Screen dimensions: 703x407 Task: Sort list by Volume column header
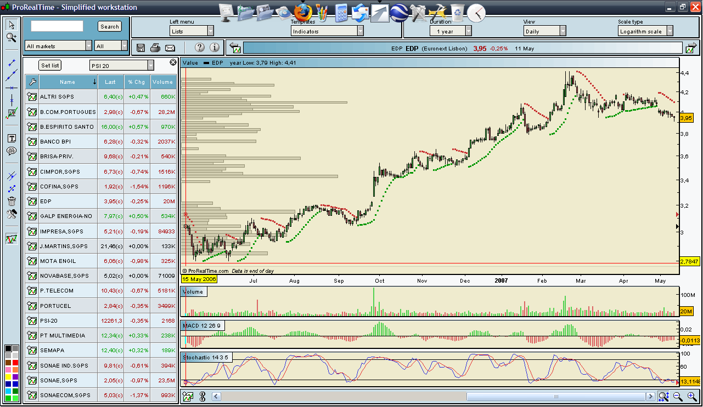[x=163, y=82]
